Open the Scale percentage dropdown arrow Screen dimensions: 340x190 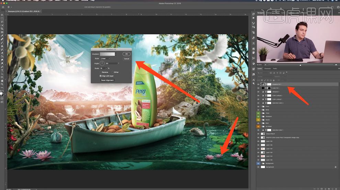tap(106, 68)
